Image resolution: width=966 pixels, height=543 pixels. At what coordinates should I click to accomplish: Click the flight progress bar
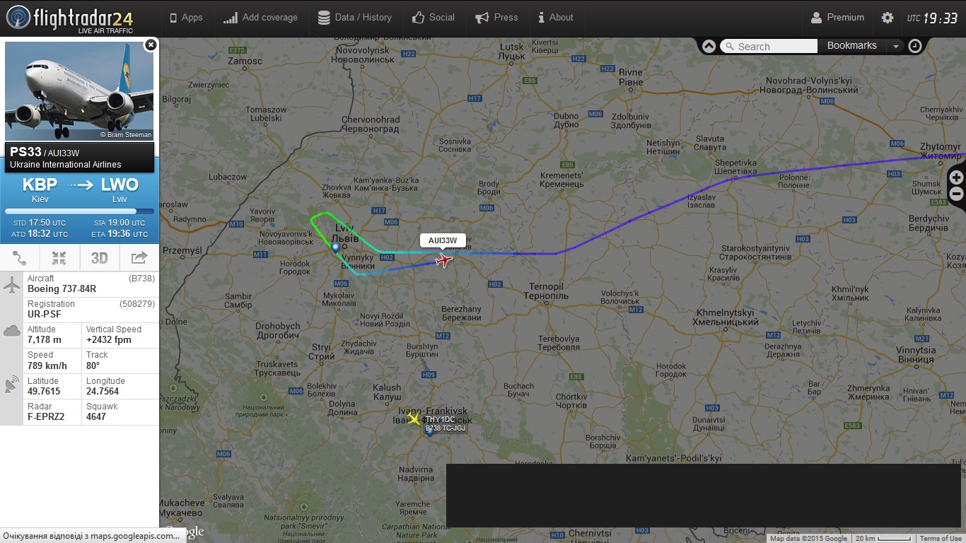pyautogui.click(x=80, y=211)
